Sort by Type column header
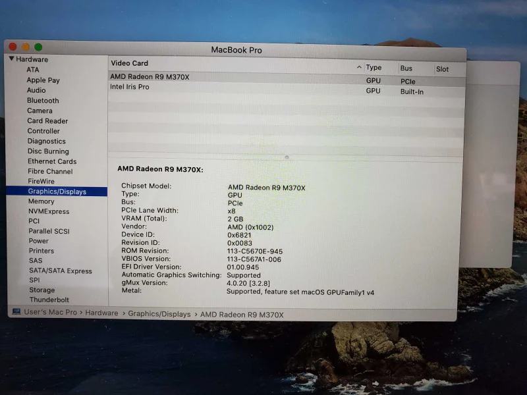 point(374,68)
